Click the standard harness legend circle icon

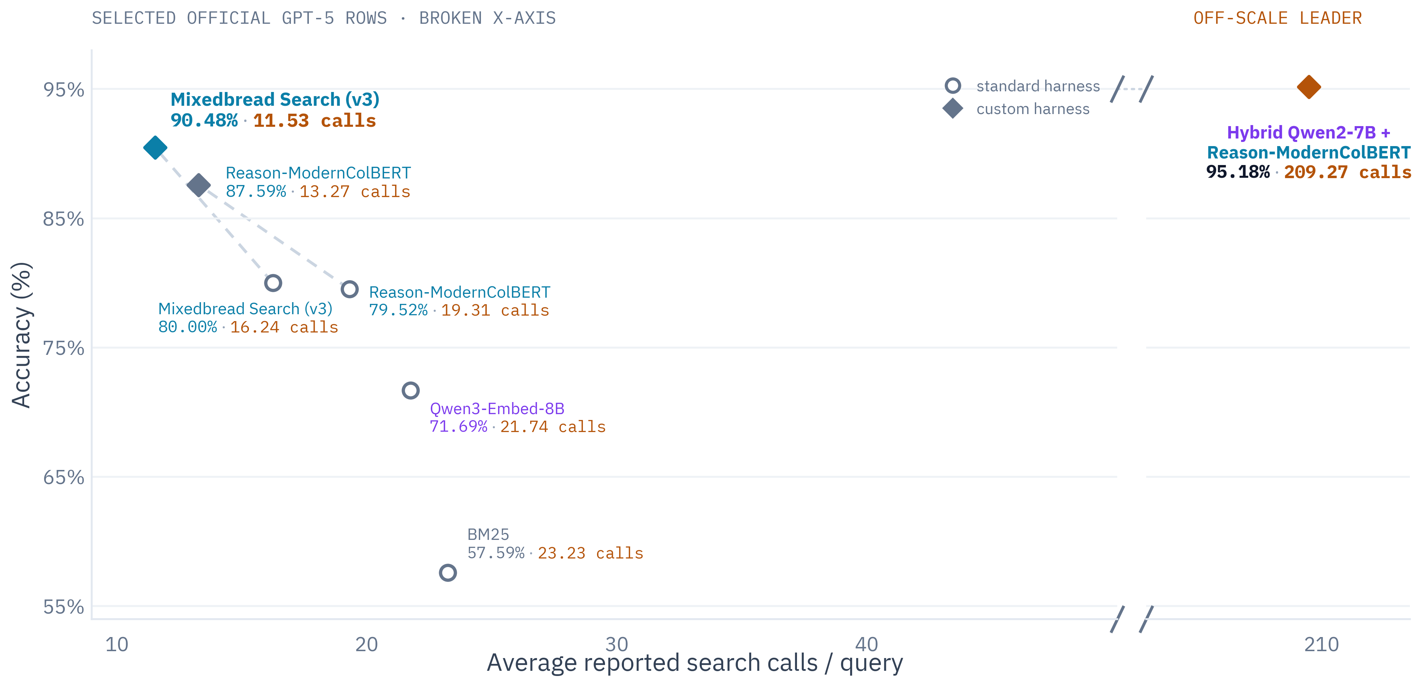coord(953,85)
